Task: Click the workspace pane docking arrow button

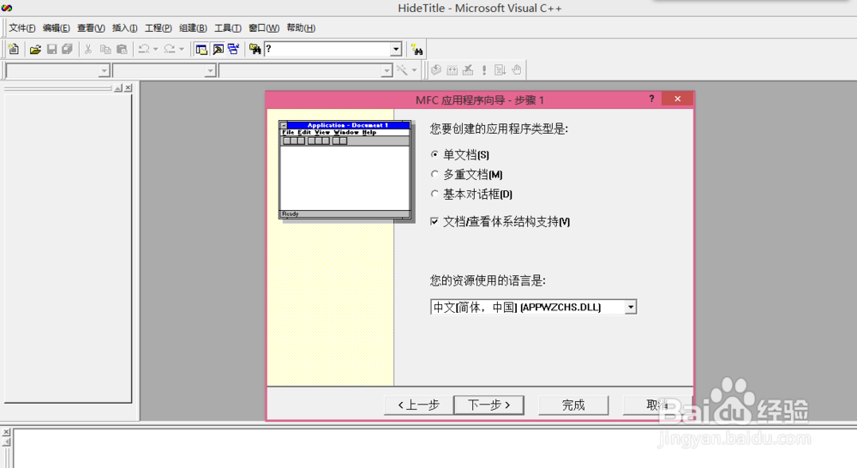Action: tap(118, 87)
